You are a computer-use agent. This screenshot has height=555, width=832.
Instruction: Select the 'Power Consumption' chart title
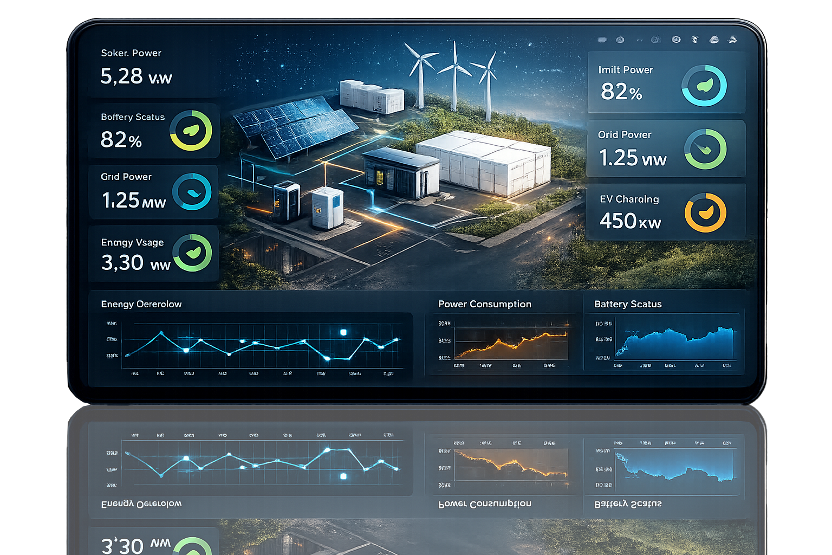pyautogui.click(x=485, y=304)
